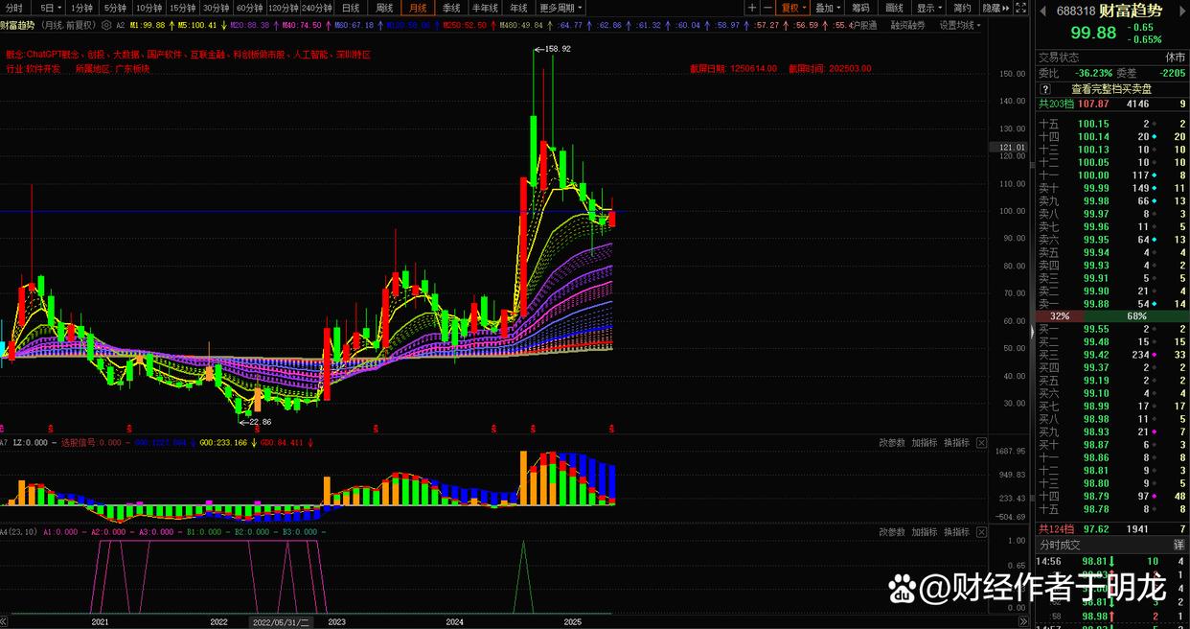Screen dimensions: 1190x629
Task: Click 加指标 in the A4 indicator panel
Action: 924,532
